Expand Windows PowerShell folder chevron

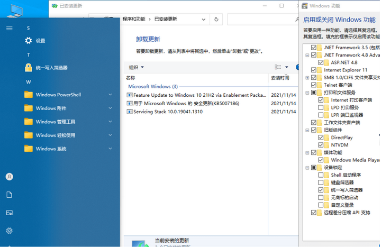pyautogui.click(x=110, y=95)
